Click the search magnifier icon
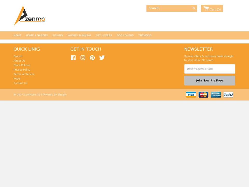 [x=194, y=8]
